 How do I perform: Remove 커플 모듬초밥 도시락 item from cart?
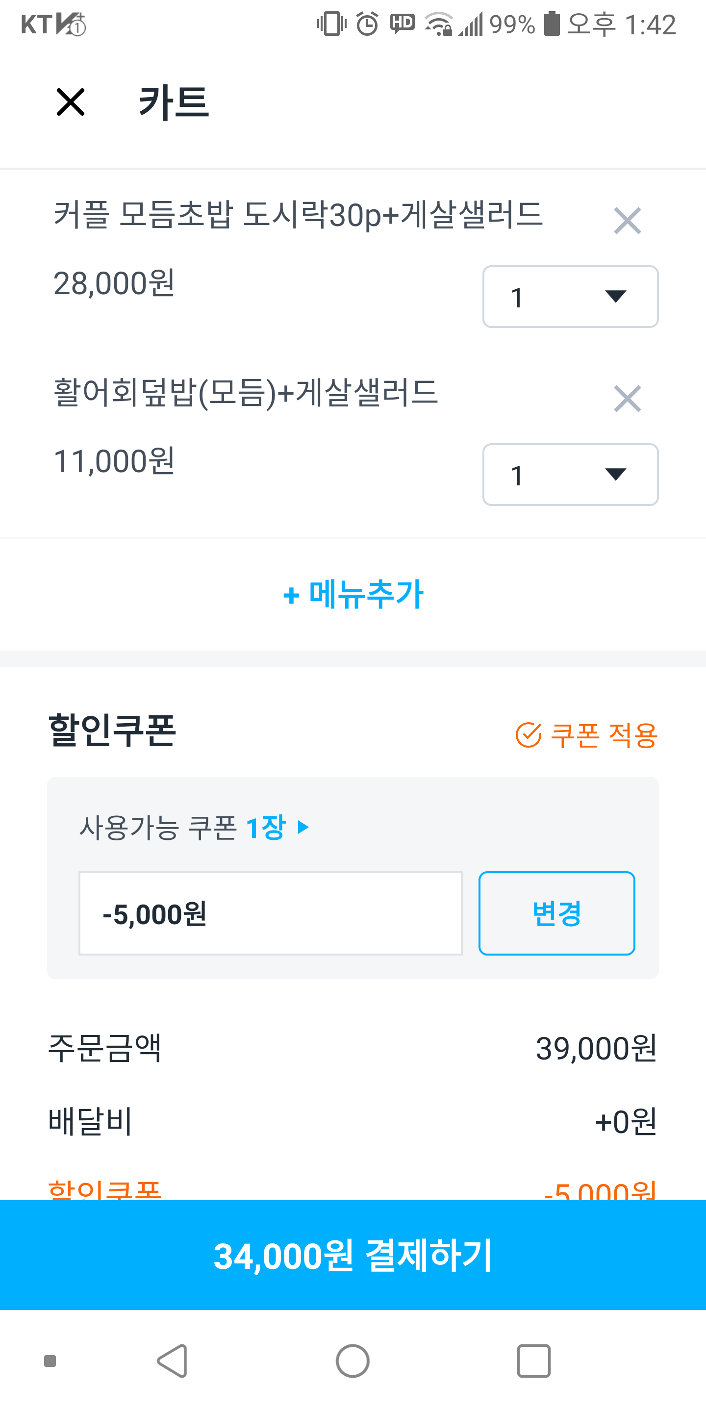[x=627, y=221]
